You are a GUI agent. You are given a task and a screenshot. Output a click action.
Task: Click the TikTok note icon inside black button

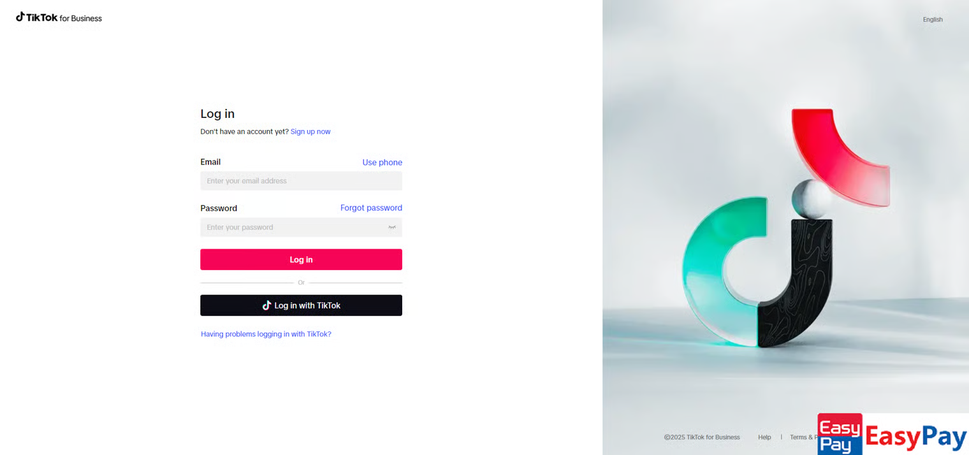point(267,305)
